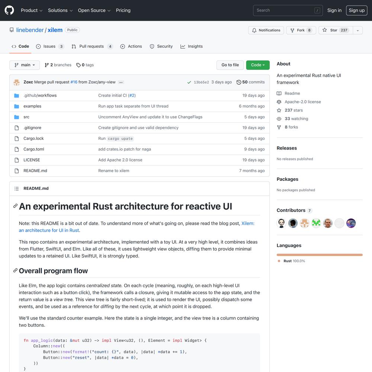Open the Contributors heading link
This screenshot has width=372, height=372.
(294, 211)
